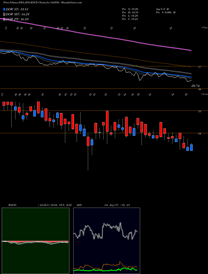Click the ADX panel heading
208x274 pixels.
pyautogui.click(x=79, y=205)
